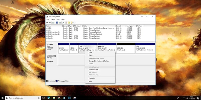This screenshot has height=100, width=201.
Task: Open Google Chrome from the taskbar
Action: click(59, 98)
